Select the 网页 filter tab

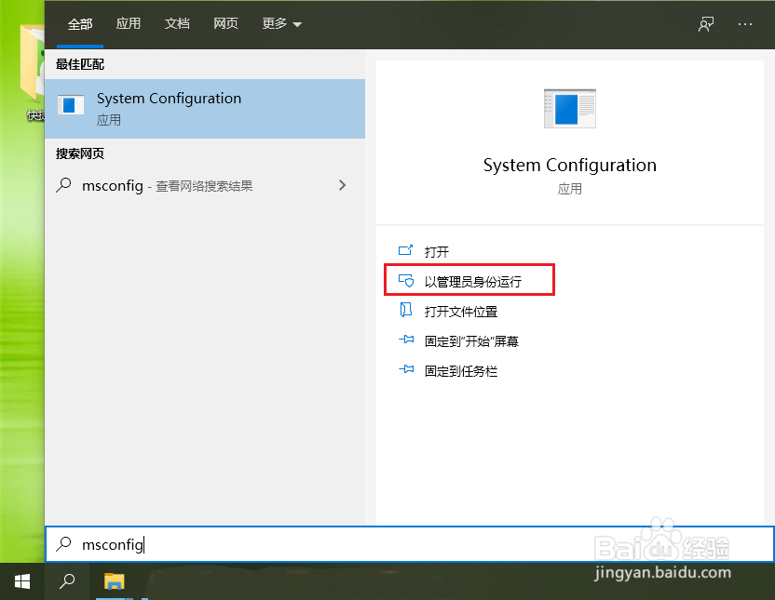[225, 24]
